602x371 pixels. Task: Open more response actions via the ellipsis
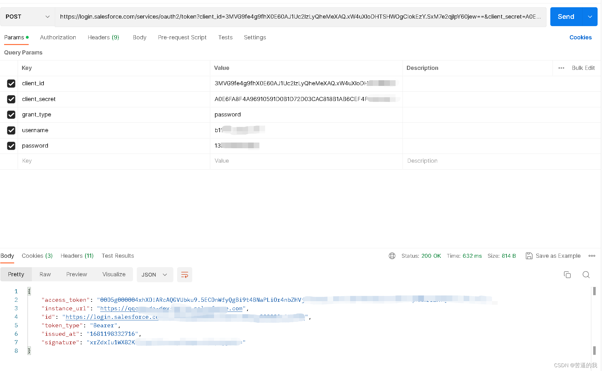(x=592, y=256)
